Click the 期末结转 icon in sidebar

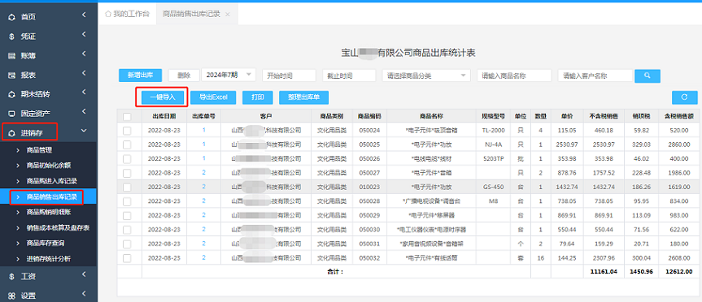click(x=12, y=95)
